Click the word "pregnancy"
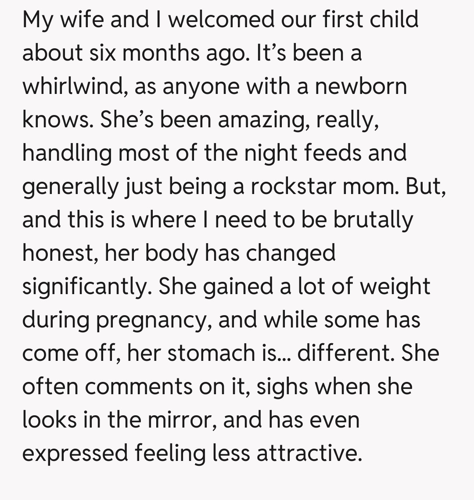 [x=151, y=320]
